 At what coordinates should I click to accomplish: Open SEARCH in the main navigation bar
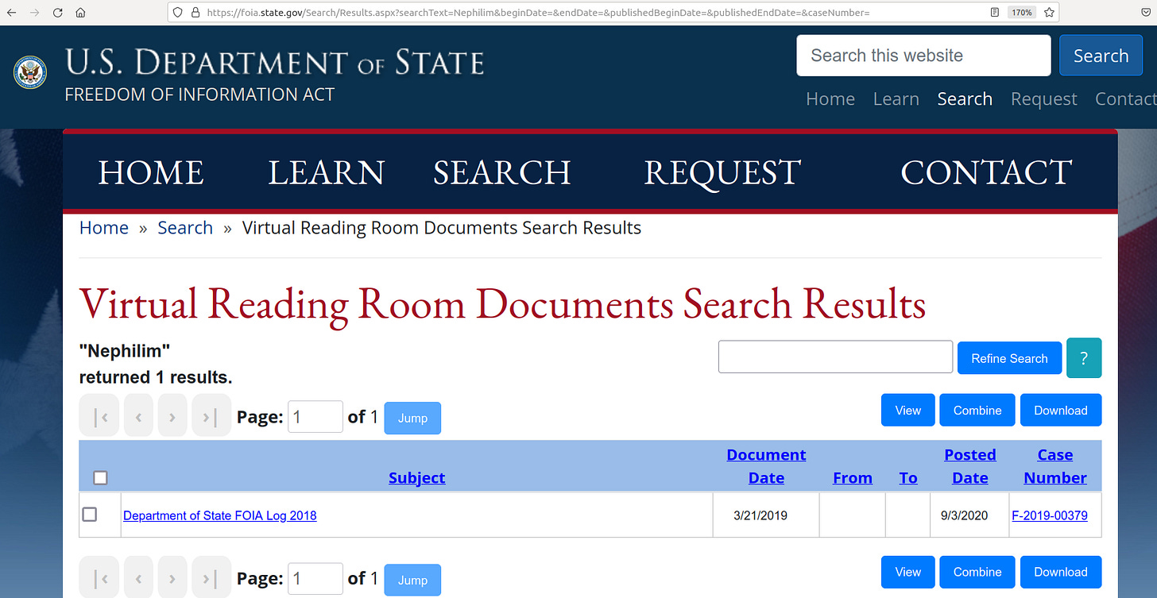point(502,172)
